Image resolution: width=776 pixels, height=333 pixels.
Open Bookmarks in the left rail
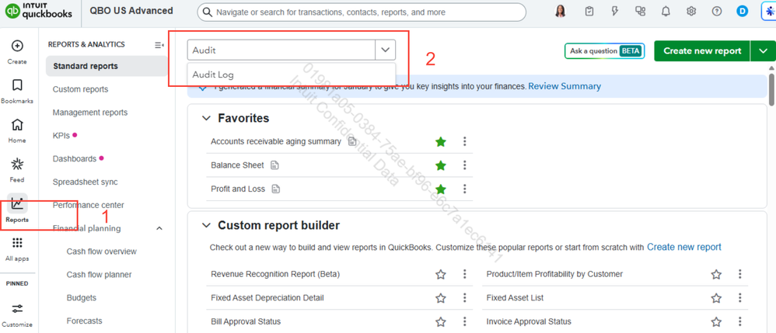tap(17, 91)
